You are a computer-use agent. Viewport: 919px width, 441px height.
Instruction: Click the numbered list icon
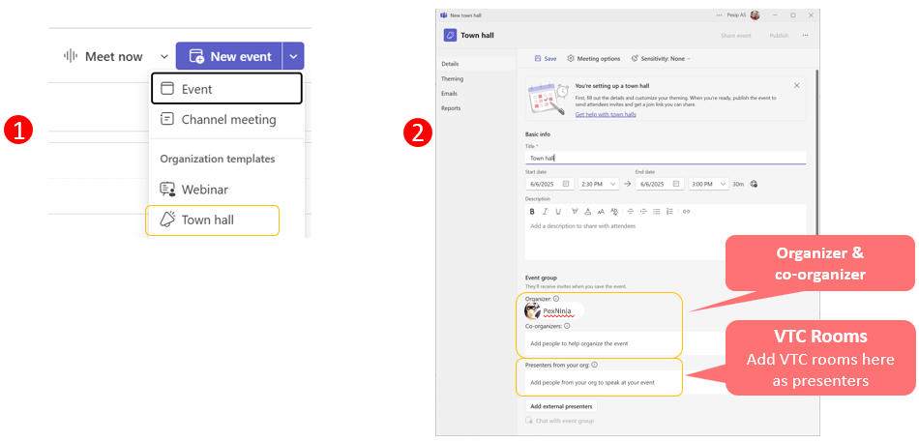670,211
